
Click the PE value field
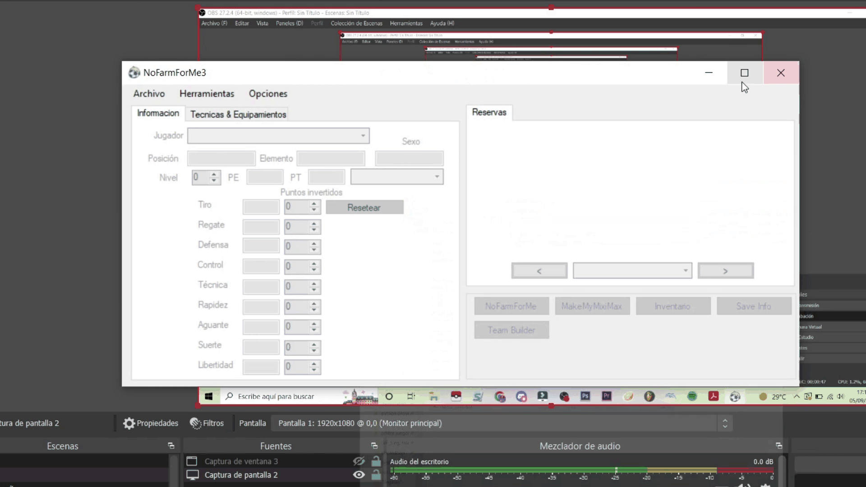(265, 177)
